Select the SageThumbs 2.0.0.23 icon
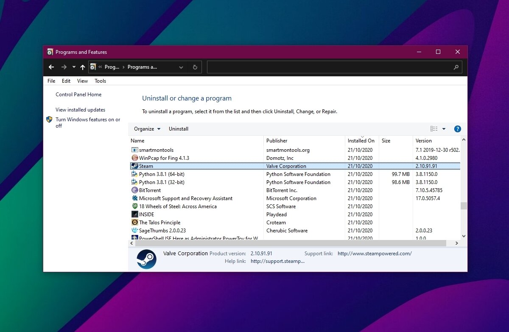 pyautogui.click(x=135, y=231)
